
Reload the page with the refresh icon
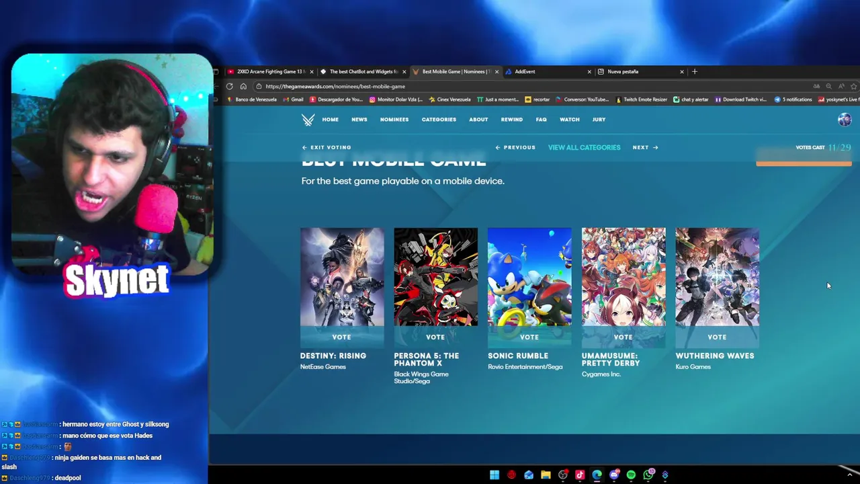230,86
